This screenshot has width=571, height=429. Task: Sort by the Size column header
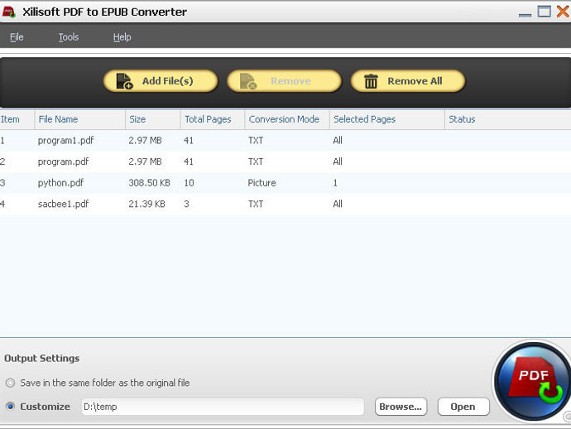pos(153,119)
